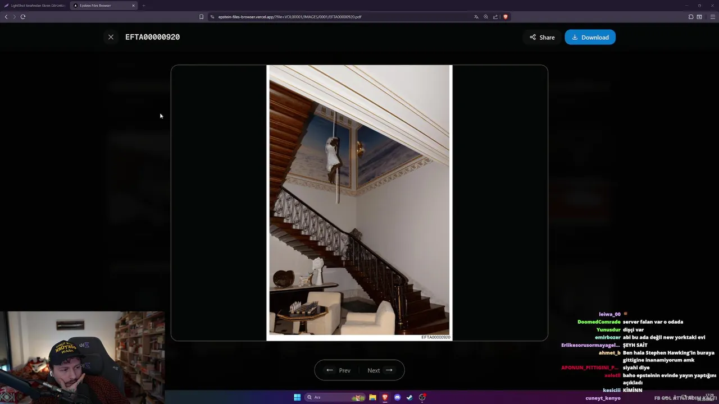Click the browser forward arrow
The width and height of the screenshot is (719, 404).
[x=15, y=17]
